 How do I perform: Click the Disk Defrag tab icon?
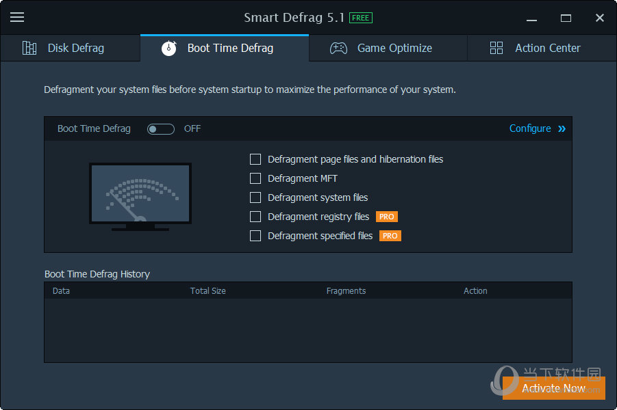(29, 48)
